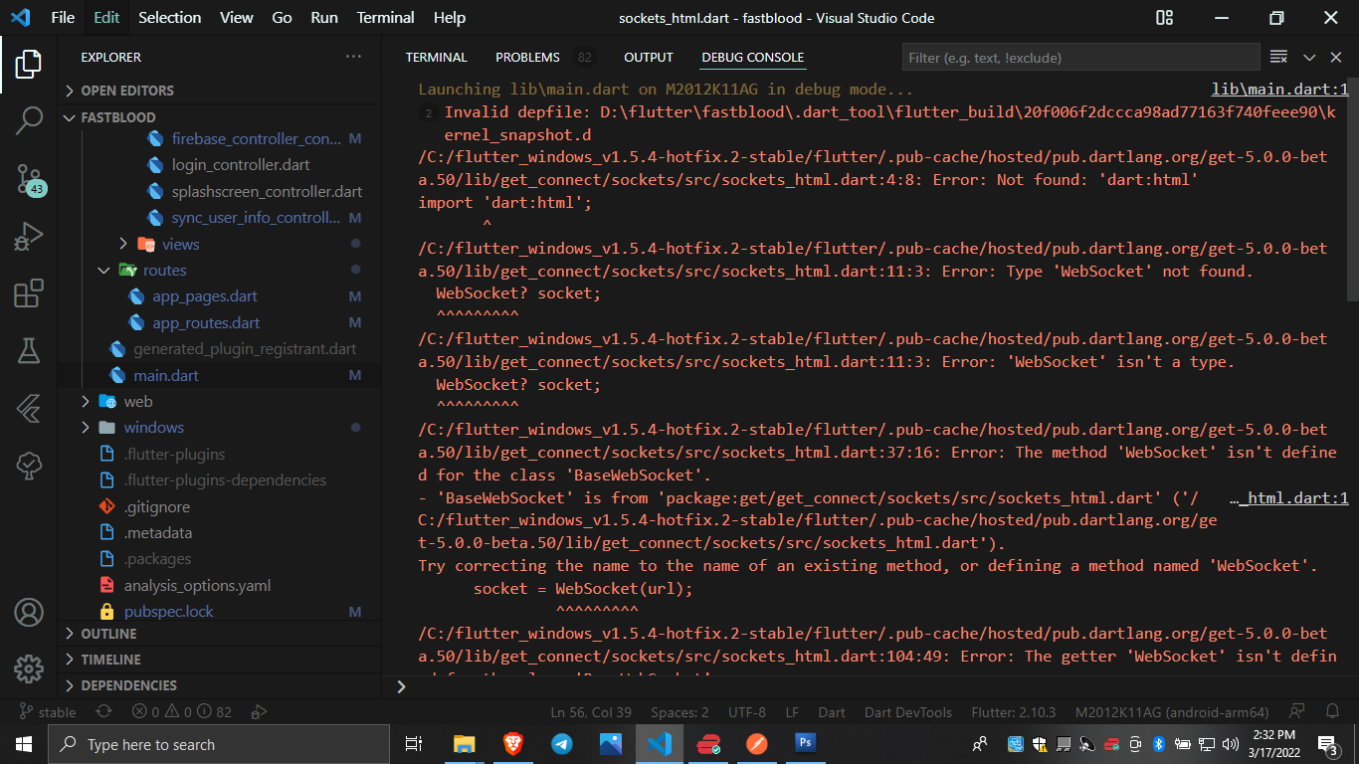Open Dart DevTools from the status bar
The width and height of the screenshot is (1359, 764).
click(x=908, y=711)
